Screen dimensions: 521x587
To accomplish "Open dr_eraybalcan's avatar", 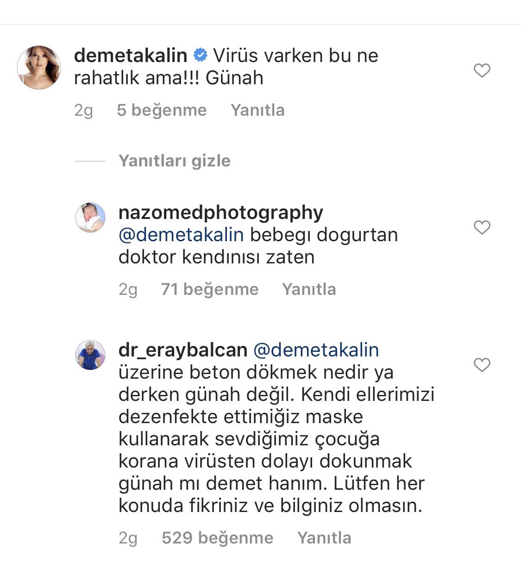I will point(90,355).
